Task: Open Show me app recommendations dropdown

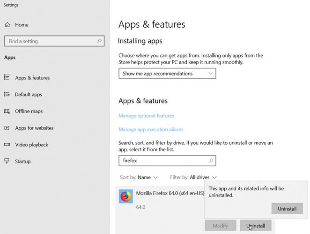Action: (x=167, y=73)
